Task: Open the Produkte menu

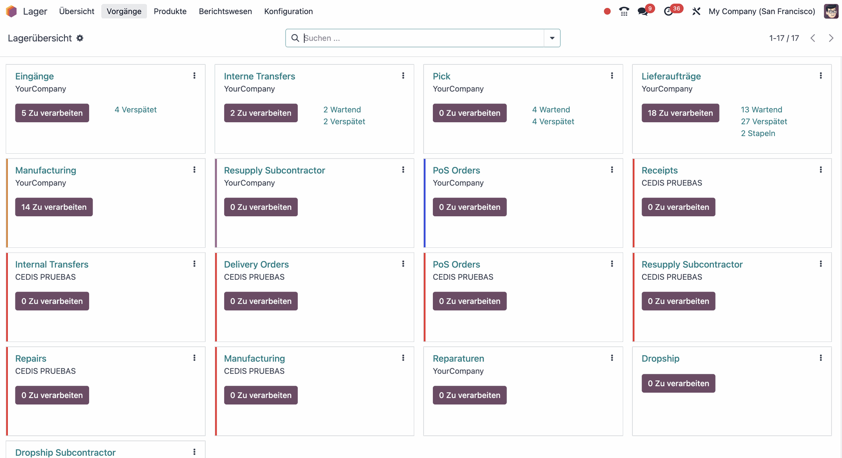Action: (x=170, y=11)
